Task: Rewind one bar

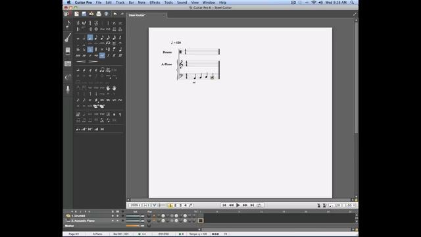Action: [231, 205]
